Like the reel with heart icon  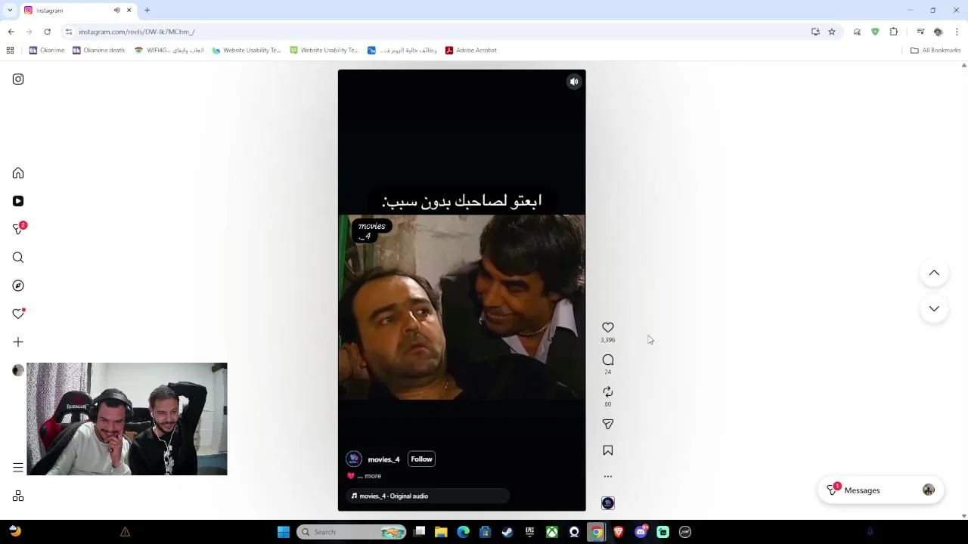tap(608, 327)
